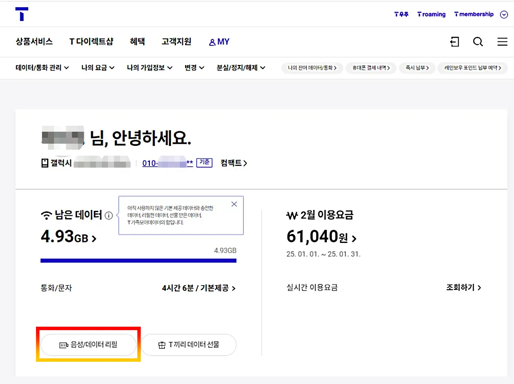Screen dimensions: 514x384
Task: Click 조회하기 for real-time usage fee
Action: point(463,288)
